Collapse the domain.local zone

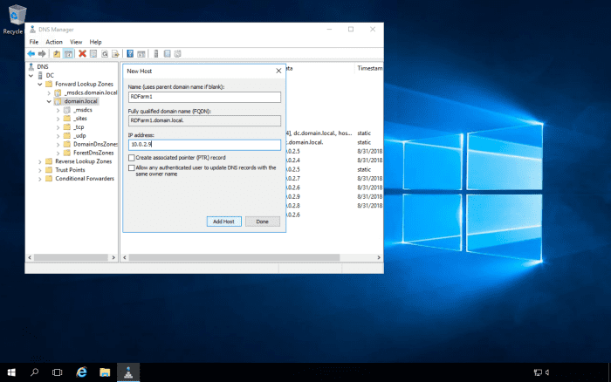coord(49,101)
